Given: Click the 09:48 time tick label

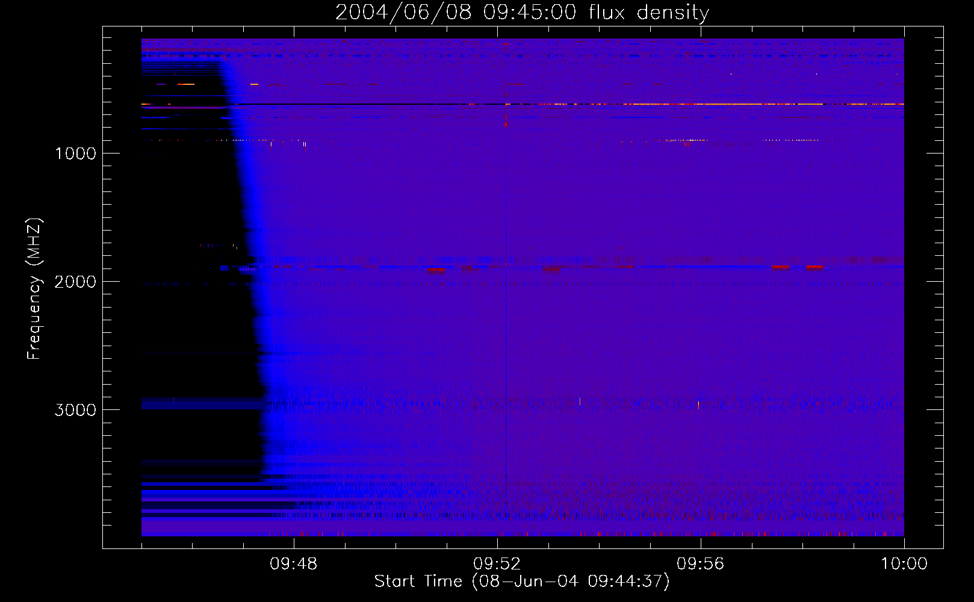Looking at the screenshot, I should [x=293, y=564].
